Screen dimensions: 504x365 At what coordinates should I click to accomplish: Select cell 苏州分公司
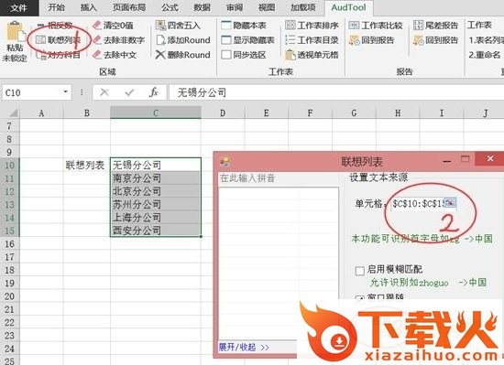(x=156, y=204)
